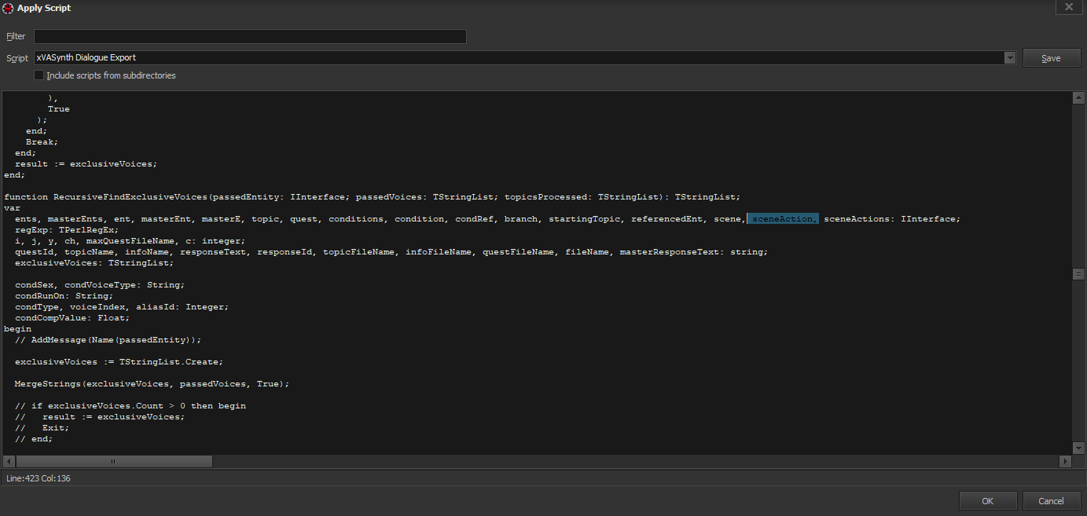Open the Script dropdown list
1087x516 pixels.
(1010, 58)
